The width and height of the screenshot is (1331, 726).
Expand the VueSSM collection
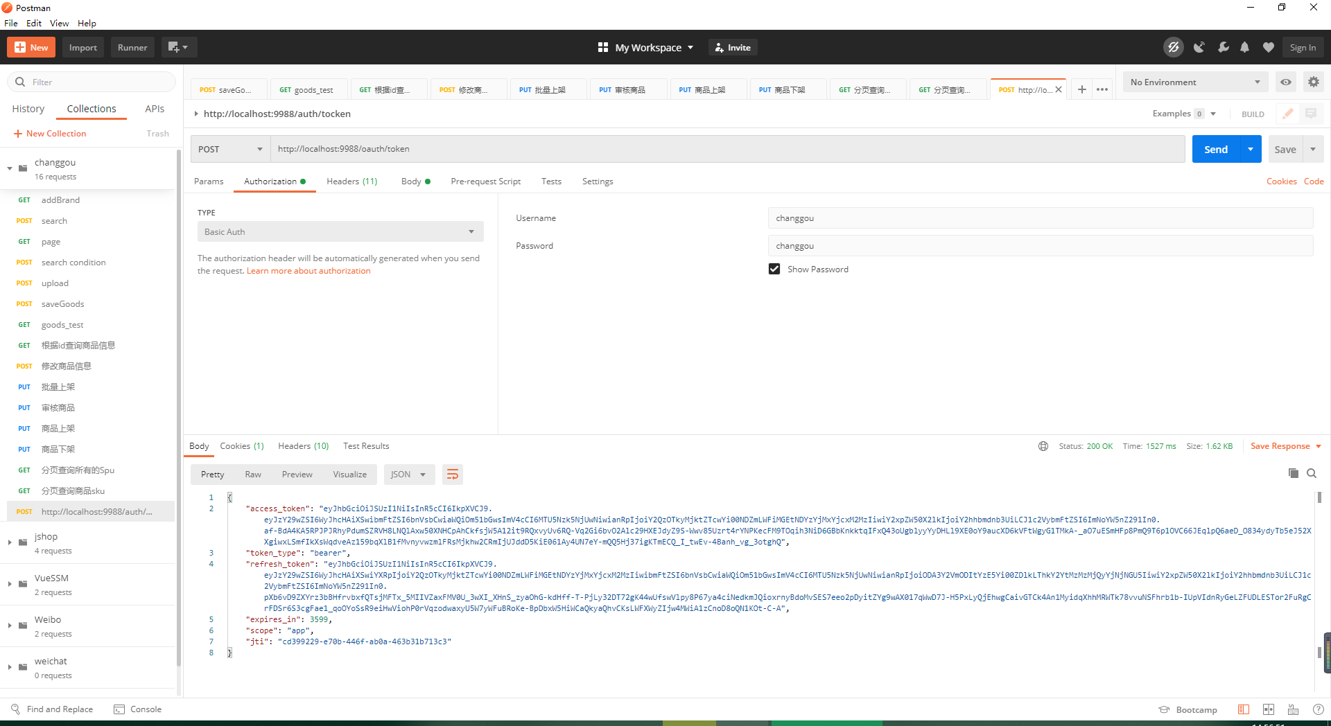(10, 584)
